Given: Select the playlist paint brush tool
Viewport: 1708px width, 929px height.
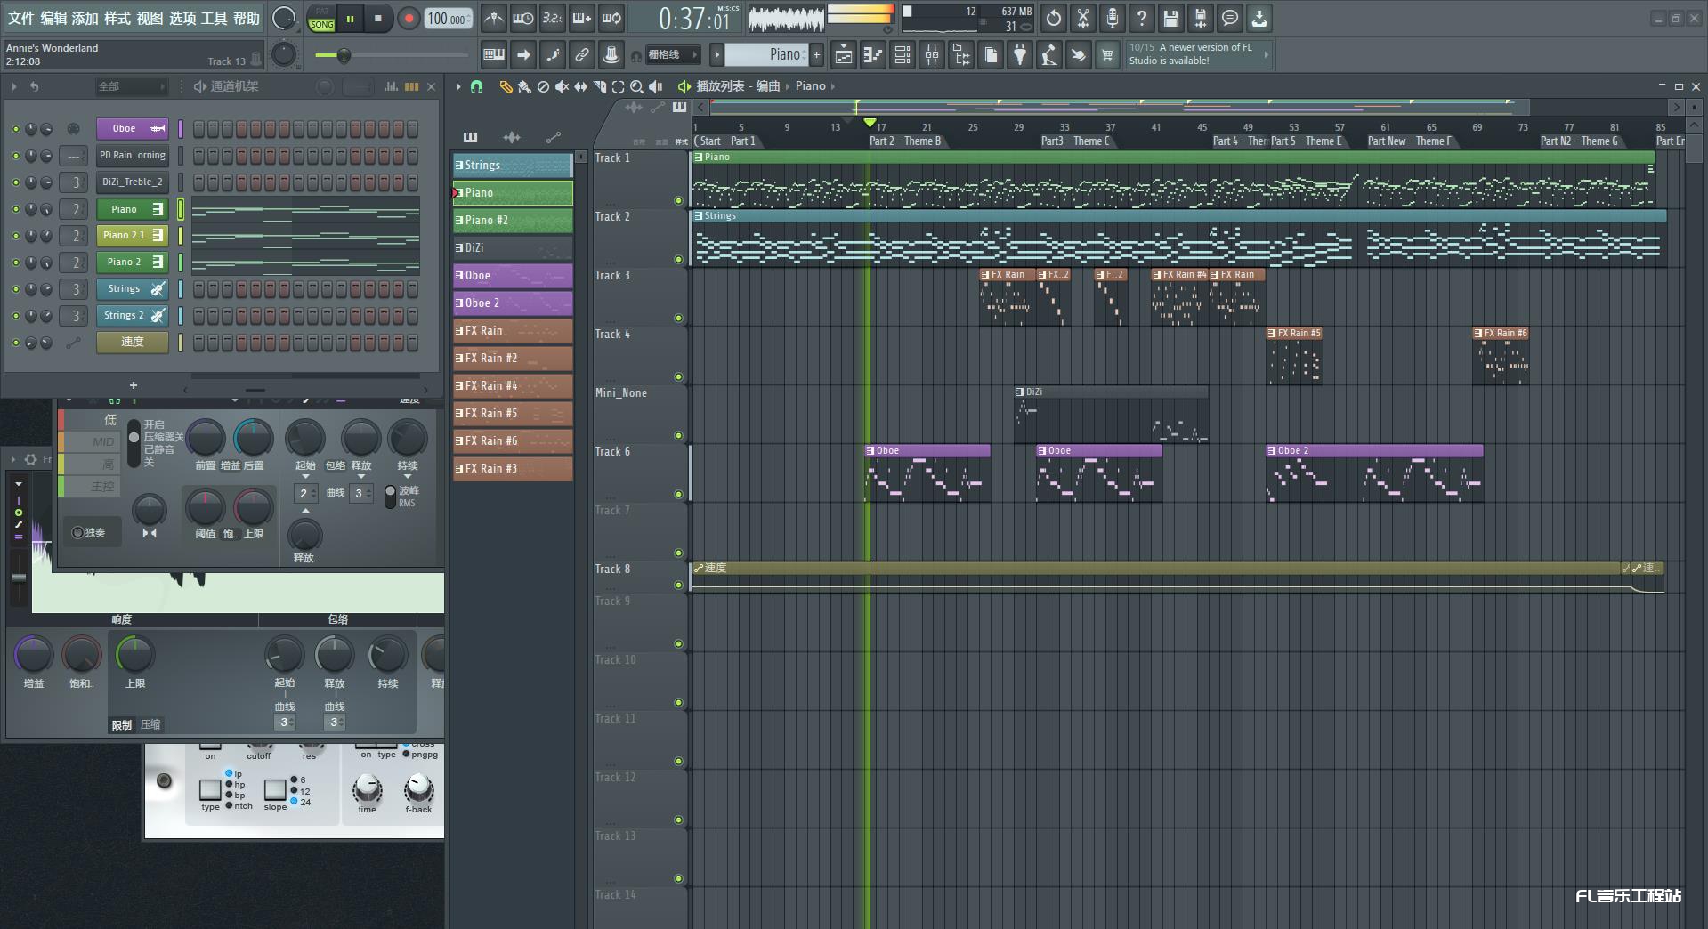Looking at the screenshot, I should [x=524, y=86].
